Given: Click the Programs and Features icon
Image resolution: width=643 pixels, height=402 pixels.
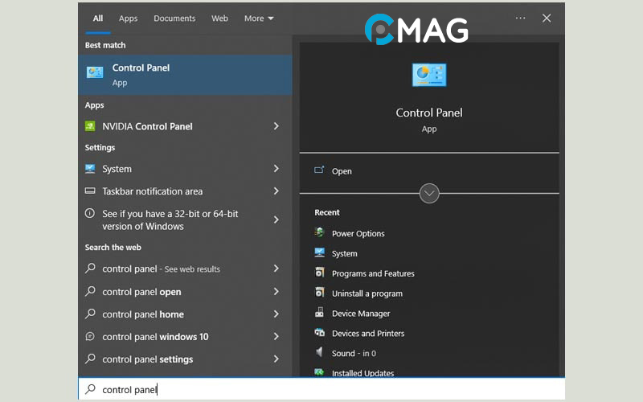Looking at the screenshot, I should point(319,273).
